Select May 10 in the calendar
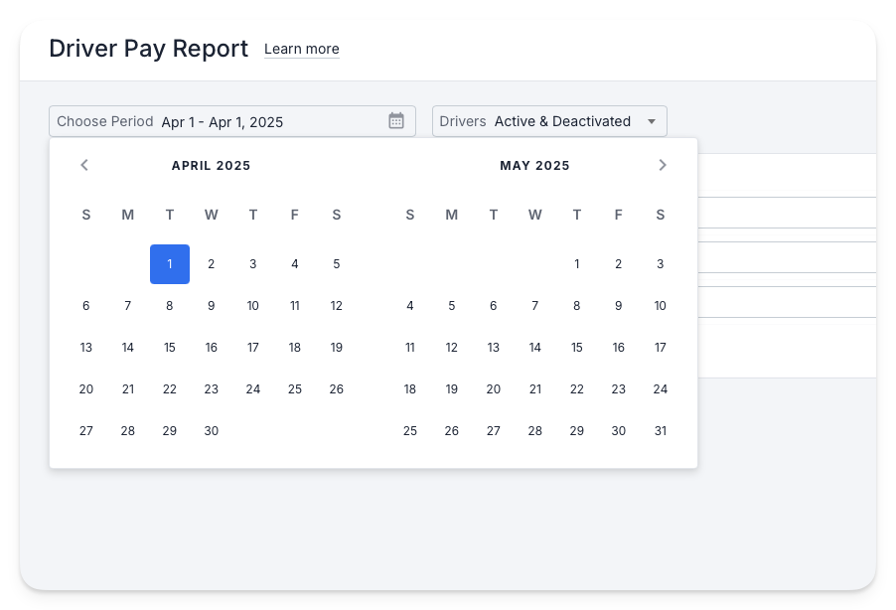The height and width of the screenshot is (610, 896). pyautogui.click(x=660, y=306)
